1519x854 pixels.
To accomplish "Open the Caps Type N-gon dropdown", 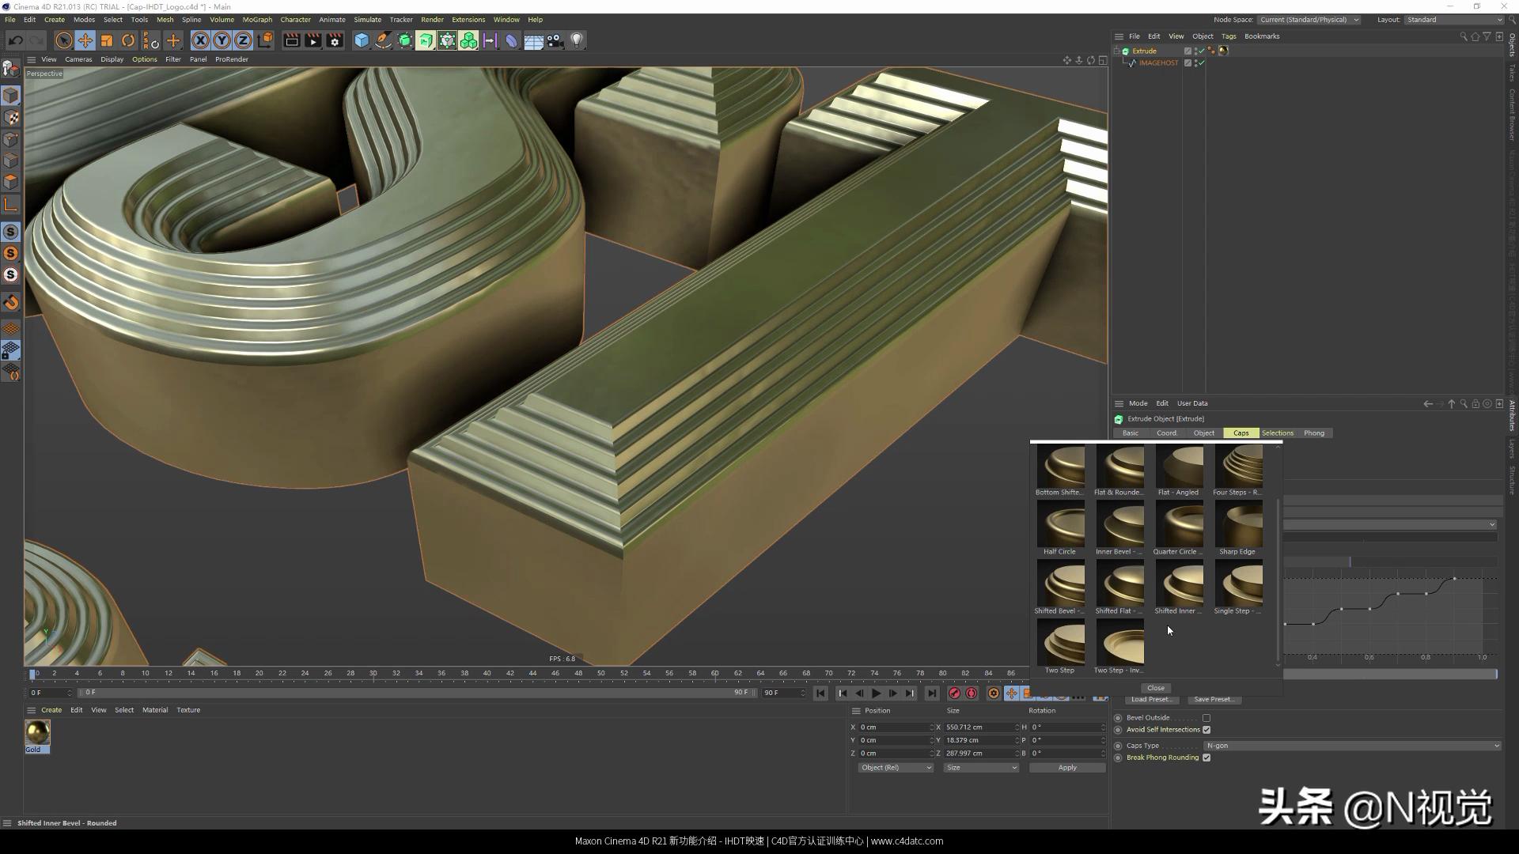I will click(x=1351, y=746).
